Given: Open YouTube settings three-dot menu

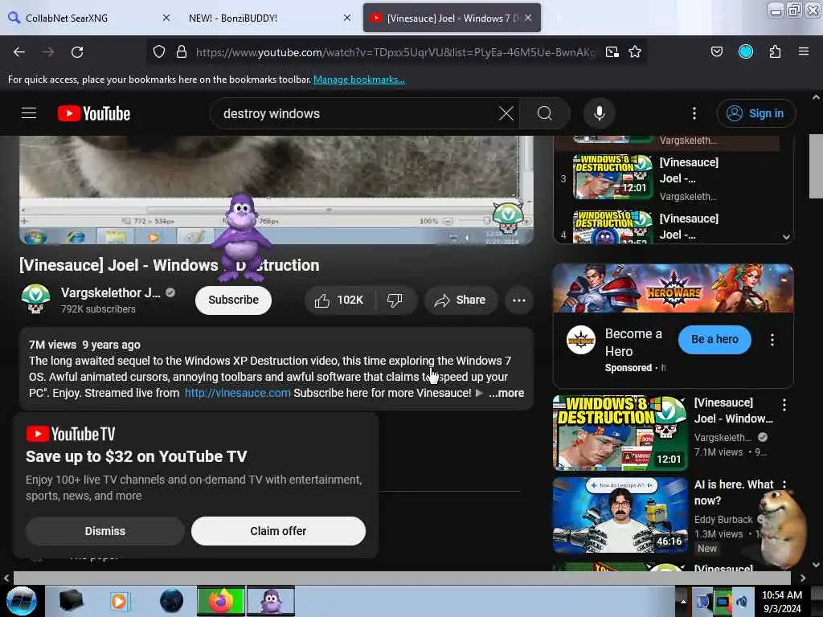Looking at the screenshot, I should tap(694, 113).
